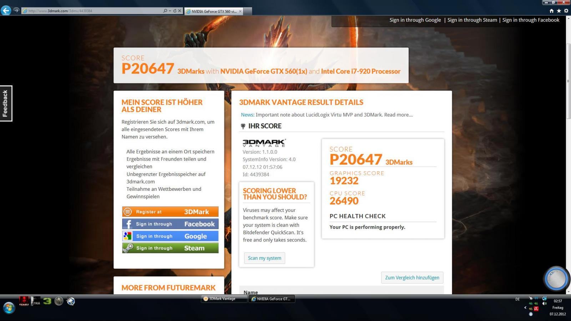Click the trophy icon beside IHR SCORE
This screenshot has width=571, height=321.
point(243,126)
